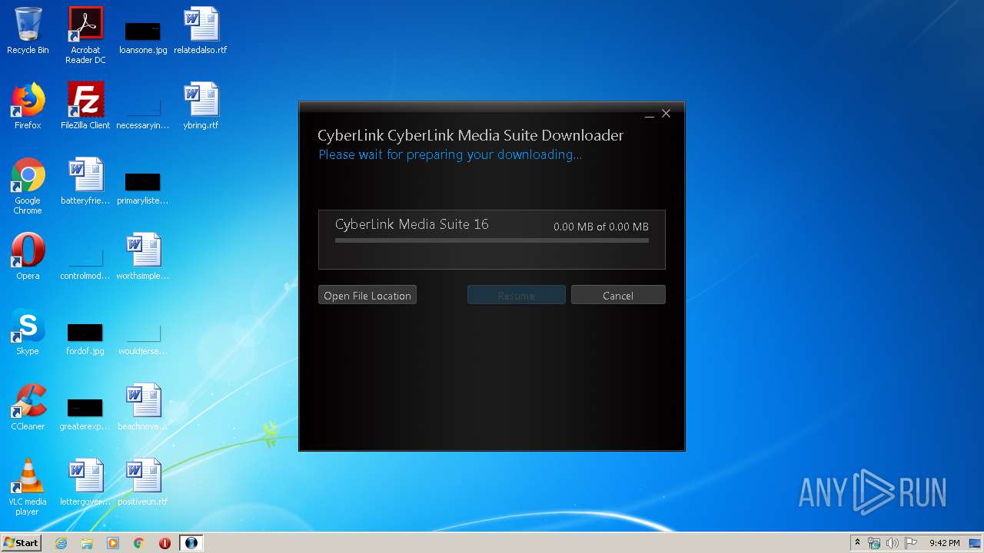Click 'Please wait for preparing your downloading' text
The width and height of the screenshot is (984, 553).
click(x=450, y=154)
